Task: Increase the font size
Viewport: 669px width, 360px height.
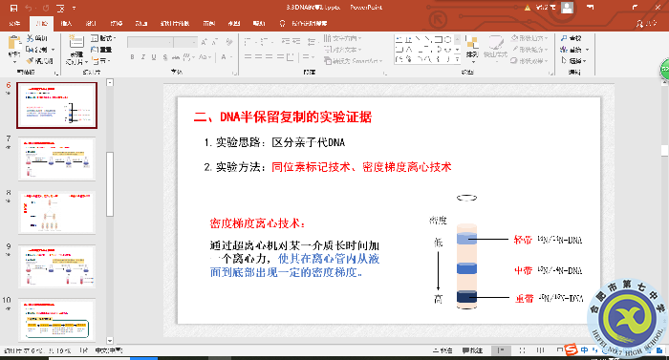Action: [204, 42]
